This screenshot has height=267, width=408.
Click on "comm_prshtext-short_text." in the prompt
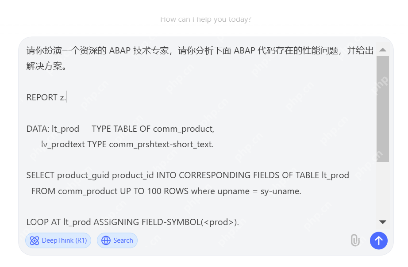coord(161,145)
